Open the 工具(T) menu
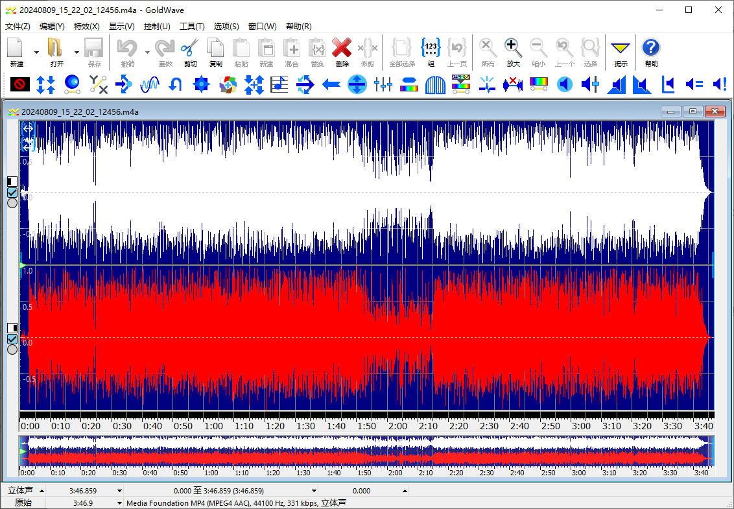The image size is (734, 509). pyautogui.click(x=192, y=27)
